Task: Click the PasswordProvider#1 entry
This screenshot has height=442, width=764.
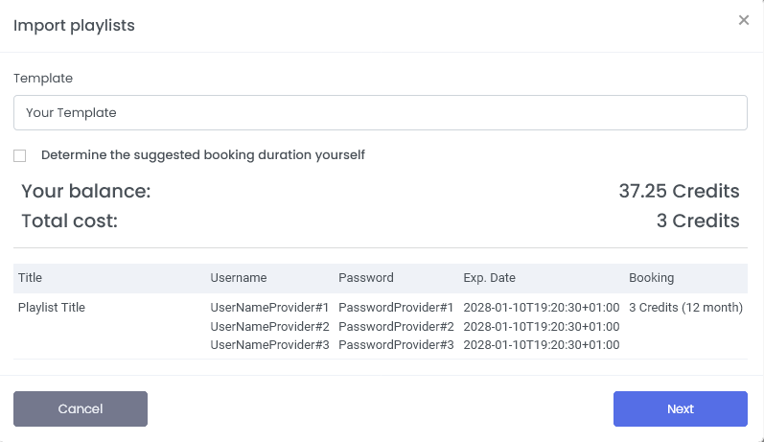Action: tap(396, 308)
